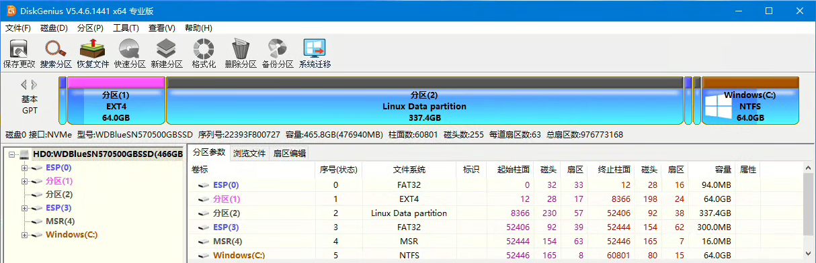Switch to the 浏览文件 tab
The image size is (816, 263).
click(249, 153)
